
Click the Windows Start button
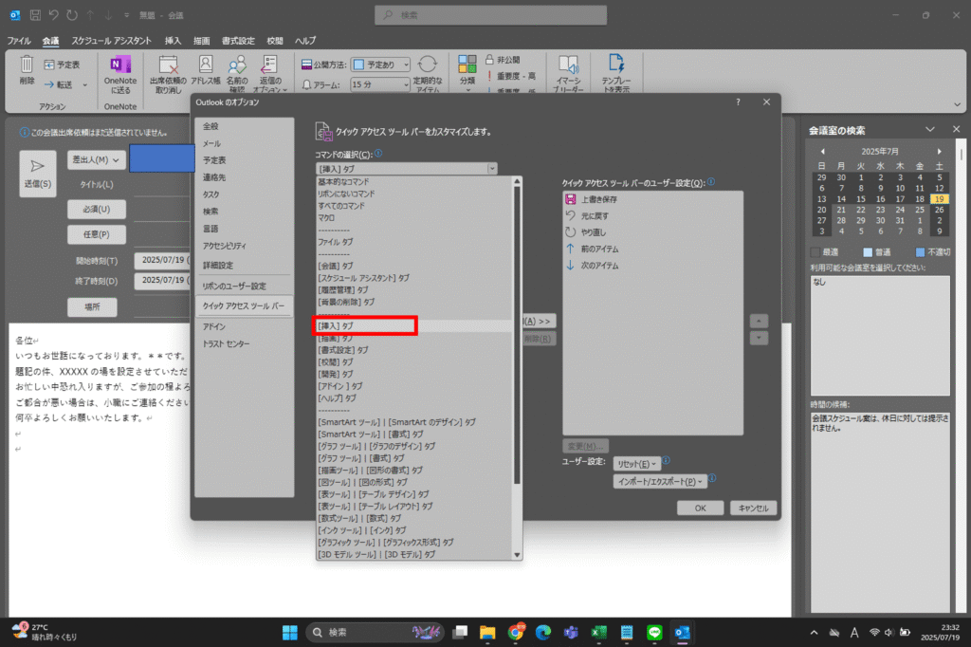point(290,632)
